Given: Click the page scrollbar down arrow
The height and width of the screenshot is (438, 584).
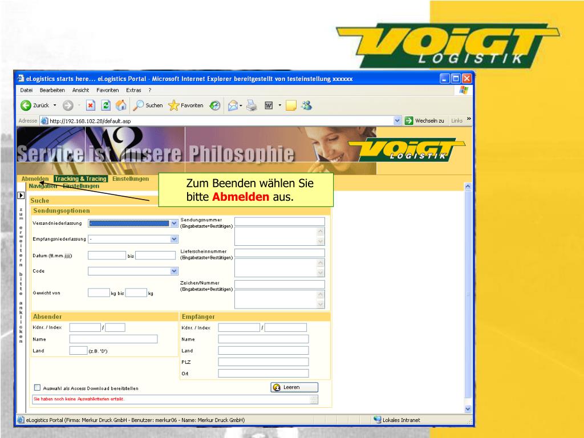Looking at the screenshot, I should coord(468,408).
